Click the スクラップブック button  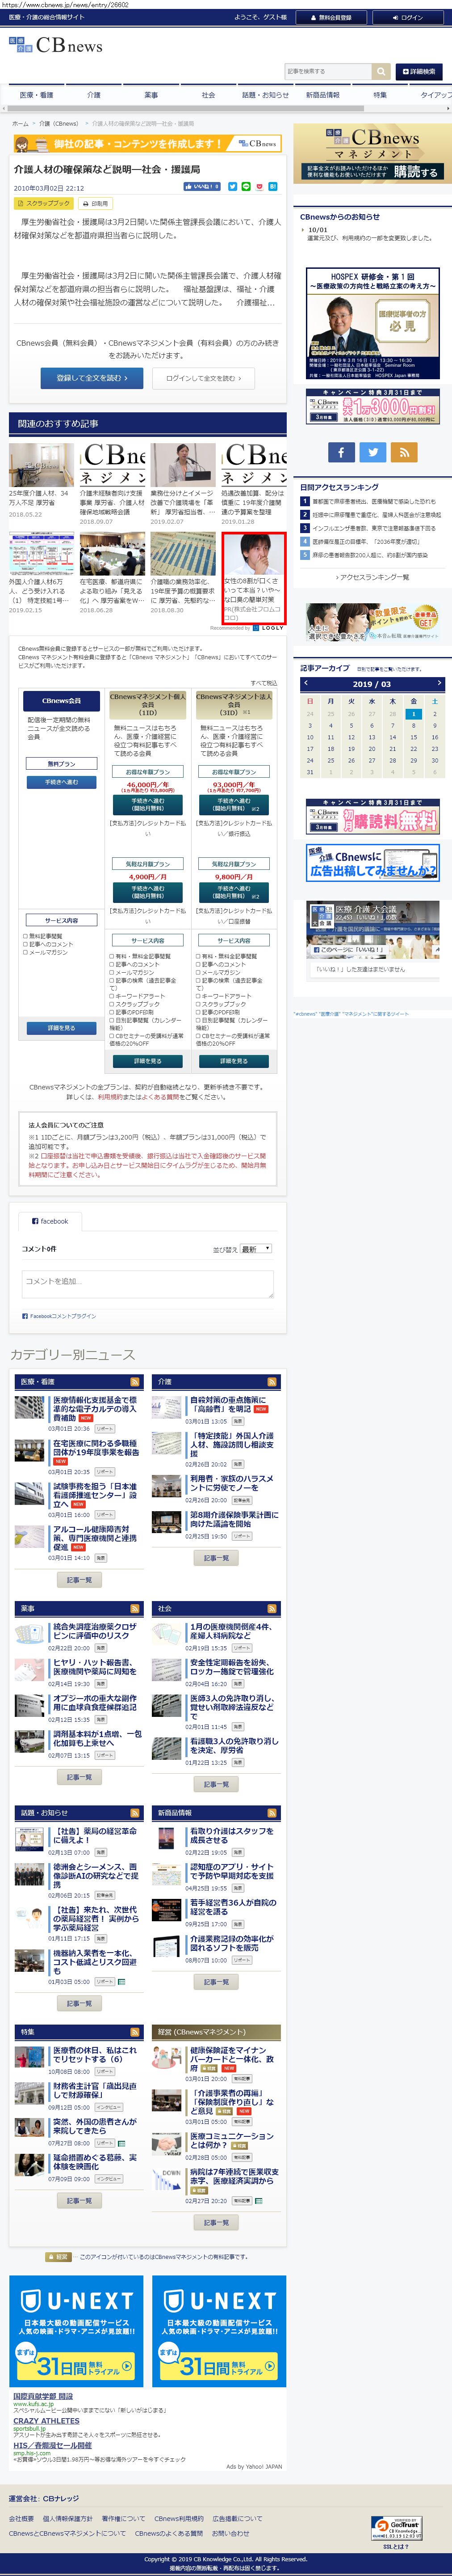click(43, 203)
